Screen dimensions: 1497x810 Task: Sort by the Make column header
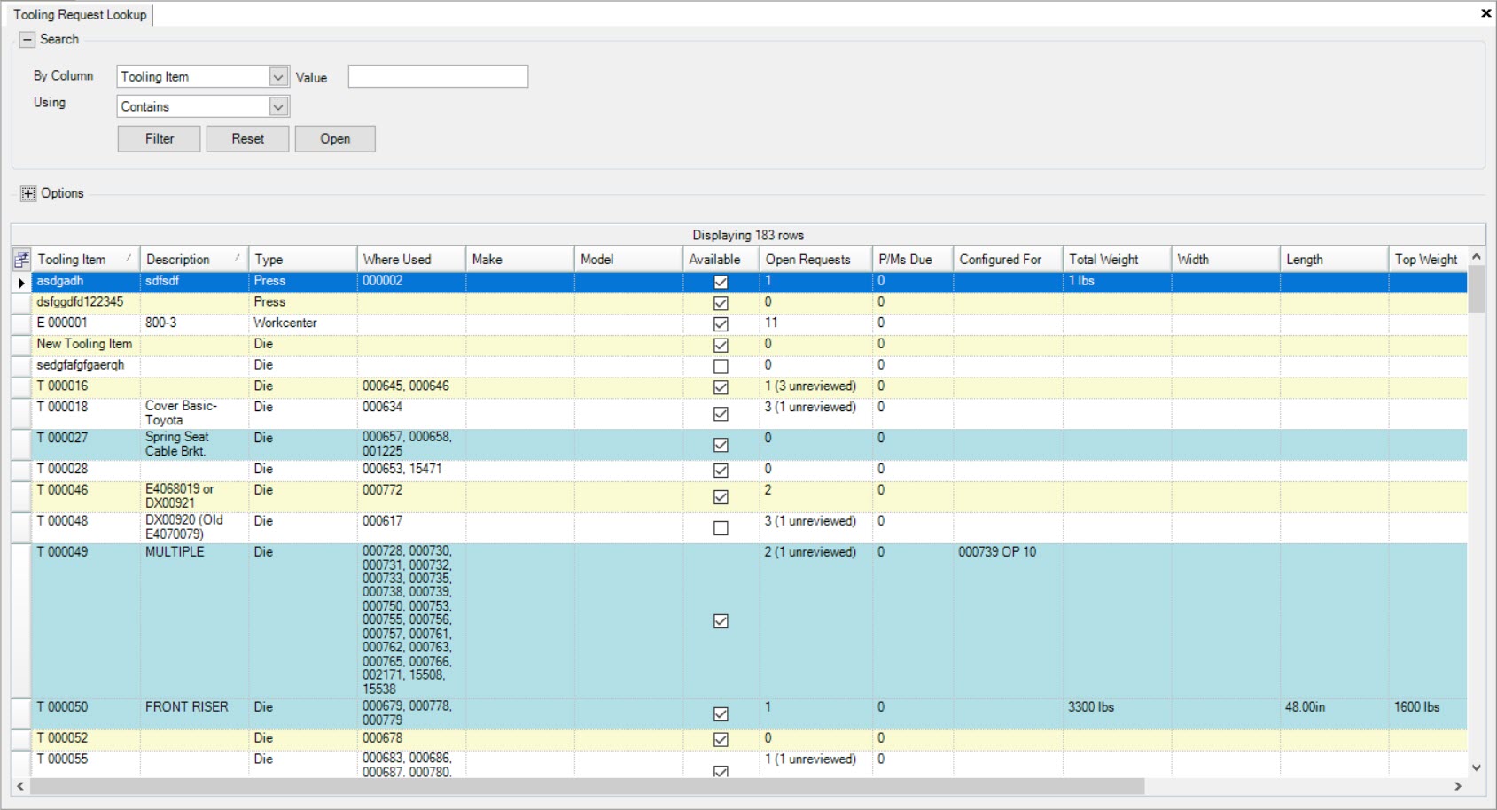pos(520,260)
